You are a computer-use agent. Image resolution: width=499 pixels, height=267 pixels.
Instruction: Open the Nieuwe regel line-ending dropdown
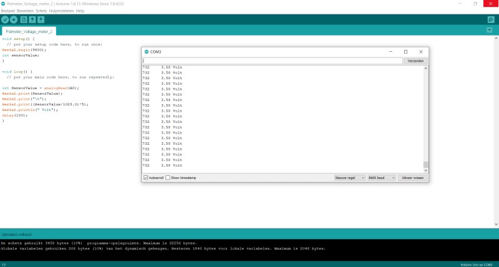pos(349,178)
